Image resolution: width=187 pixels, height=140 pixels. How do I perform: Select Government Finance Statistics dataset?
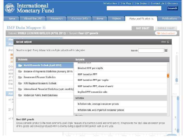(x=45, y=77)
